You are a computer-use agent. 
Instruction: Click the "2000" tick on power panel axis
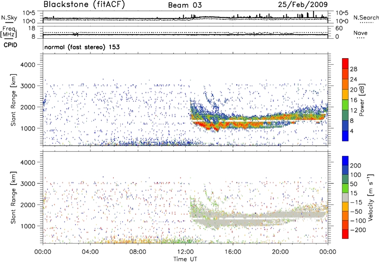click(x=28, y=107)
